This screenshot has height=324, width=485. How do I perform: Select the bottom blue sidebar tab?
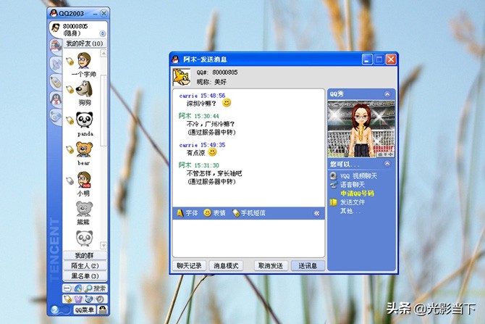pos(56,117)
